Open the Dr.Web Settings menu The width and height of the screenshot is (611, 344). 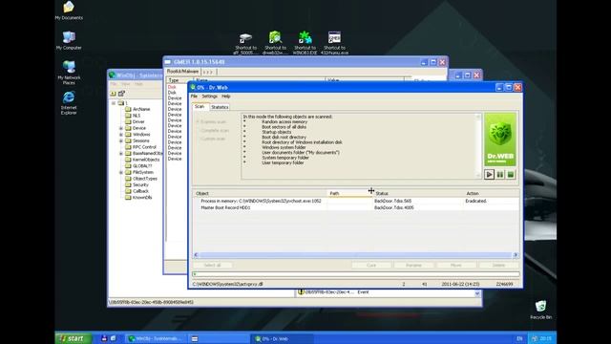point(209,96)
